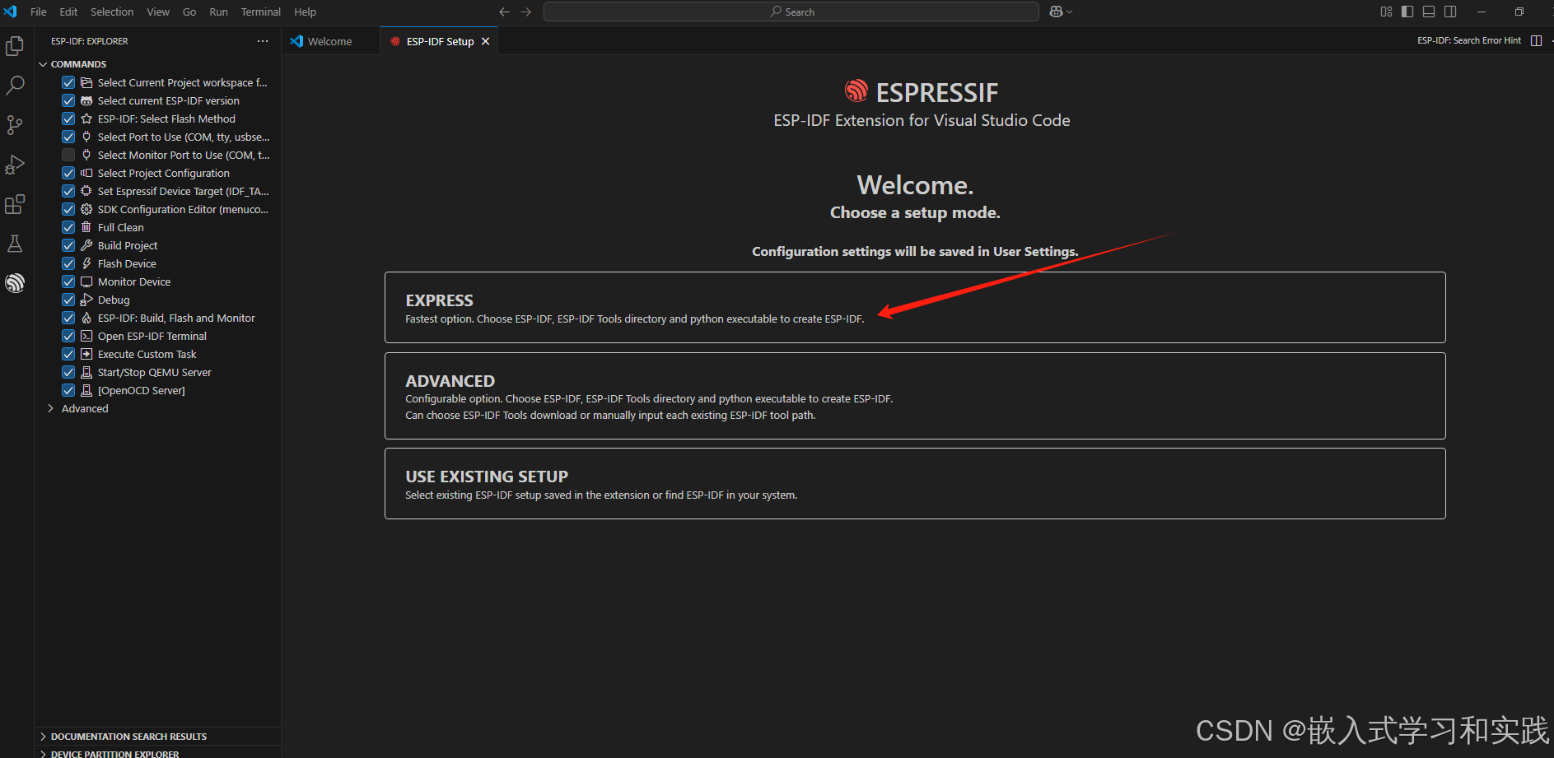Image resolution: width=1554 pixels, height=758 pixels.
Task: Check Select Monitor Port to Use checkbox
Action: click(x=68, y=155)
